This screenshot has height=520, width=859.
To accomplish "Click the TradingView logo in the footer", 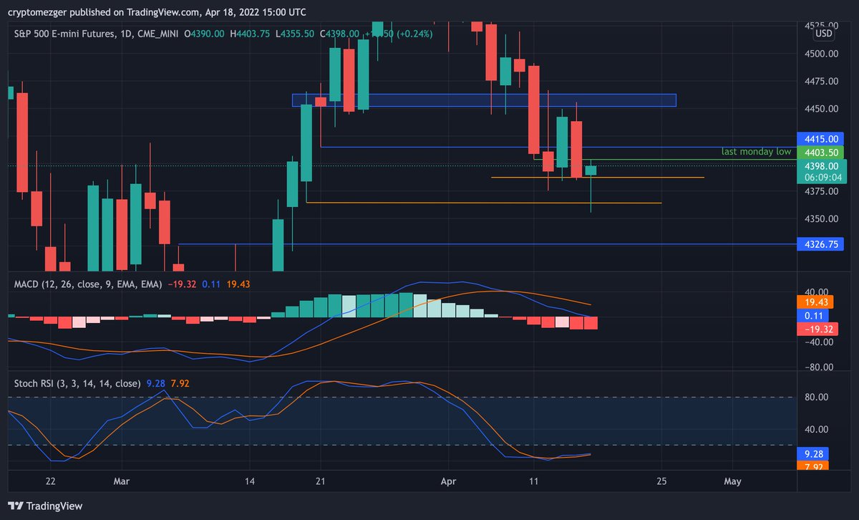I will point(46,506).
